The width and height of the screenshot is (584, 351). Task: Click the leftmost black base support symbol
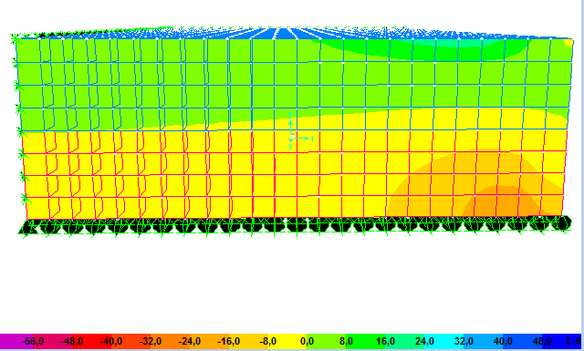(x=28, y=227)
